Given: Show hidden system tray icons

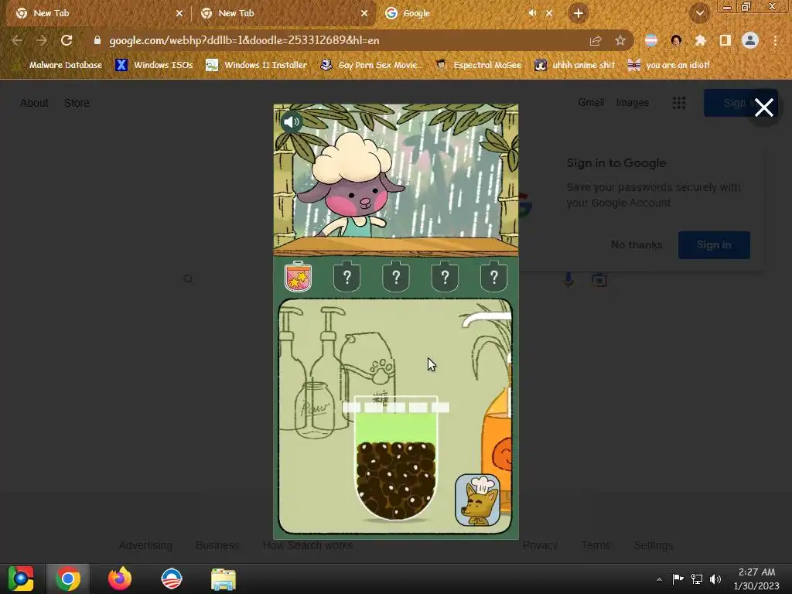Looking at the screenshot, I should [x=659, y=579].
